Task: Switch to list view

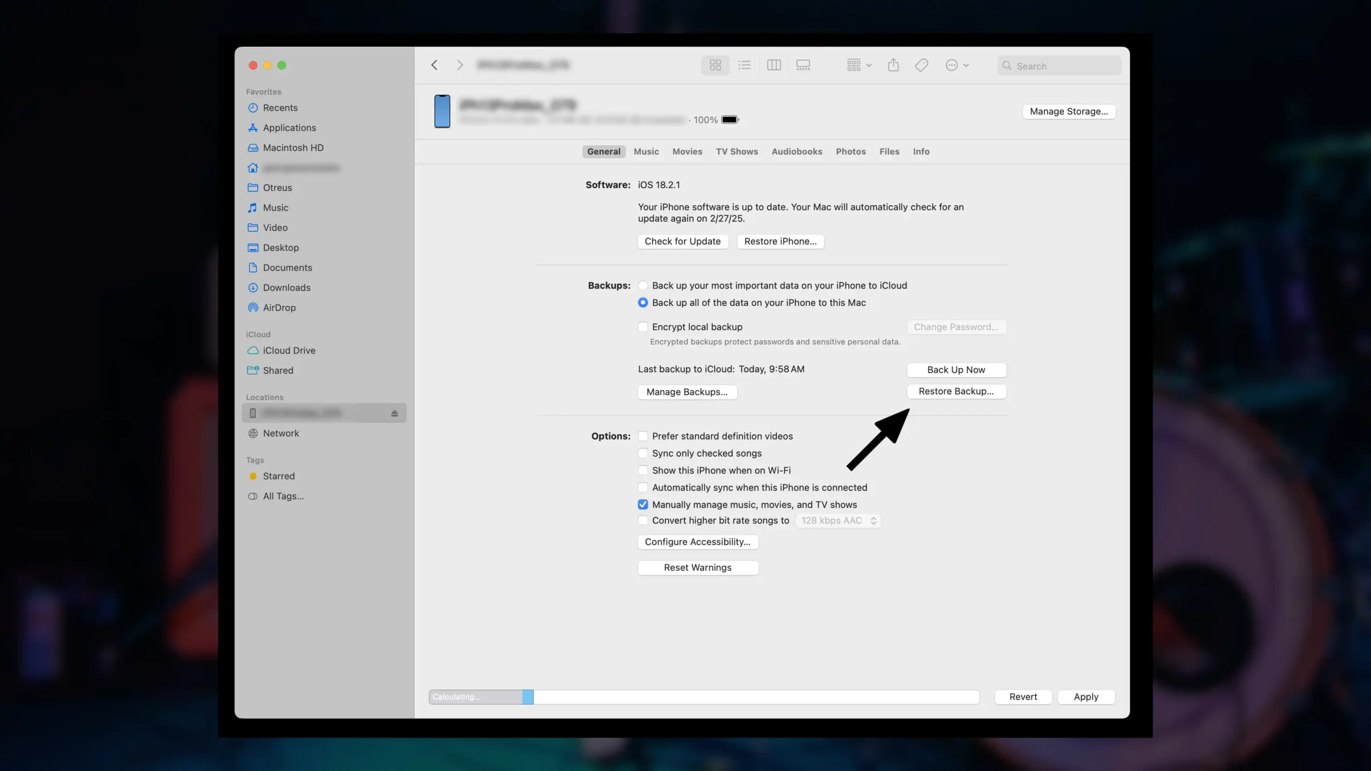Action: tap(744, 65)
